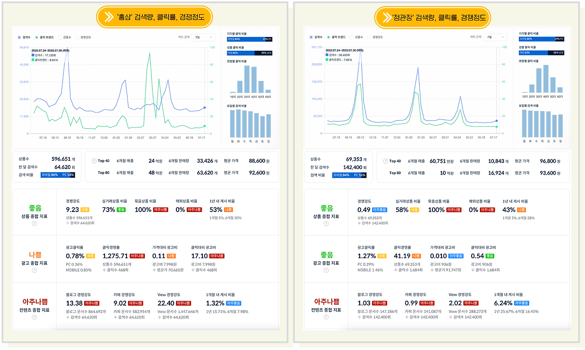Image resolution: width=585 pixels, height=350 pixels.
Task: Open 차트 간격 7일 dropdown in 홍삼 panel
Action: tap(203, 37)
